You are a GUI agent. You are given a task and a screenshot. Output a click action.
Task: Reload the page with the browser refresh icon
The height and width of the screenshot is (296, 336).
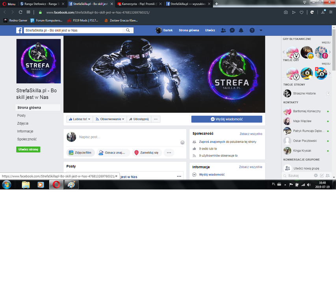(x=20, y=12)
